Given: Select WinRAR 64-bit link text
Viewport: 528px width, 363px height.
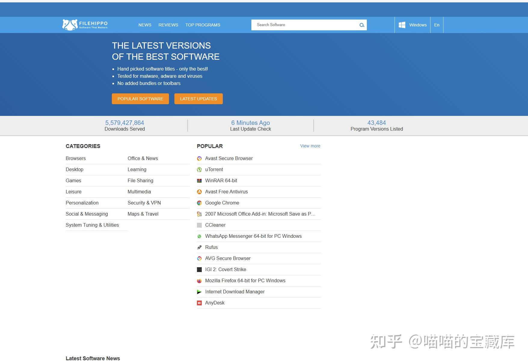Looking at the screenshot, I should pyautogui.click(x=221, y=180).
